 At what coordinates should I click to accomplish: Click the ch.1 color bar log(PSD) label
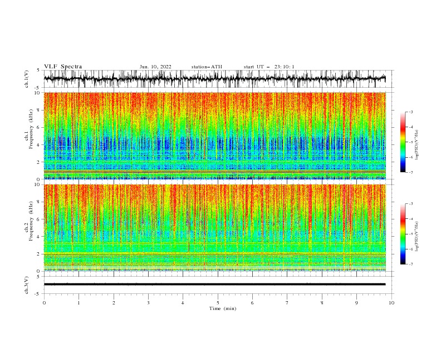click(x=417, y=145)
